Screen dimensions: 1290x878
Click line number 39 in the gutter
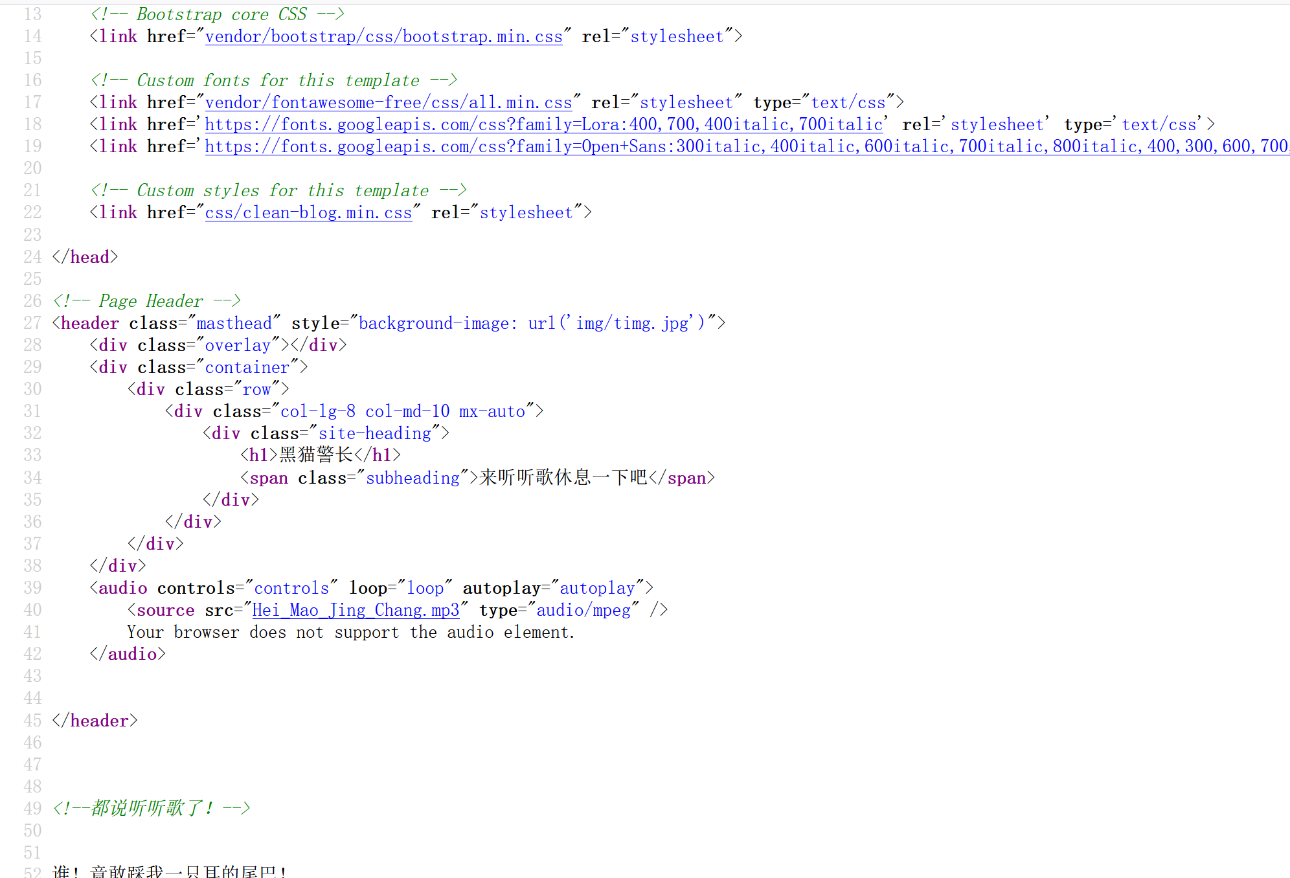coord(32,588)
